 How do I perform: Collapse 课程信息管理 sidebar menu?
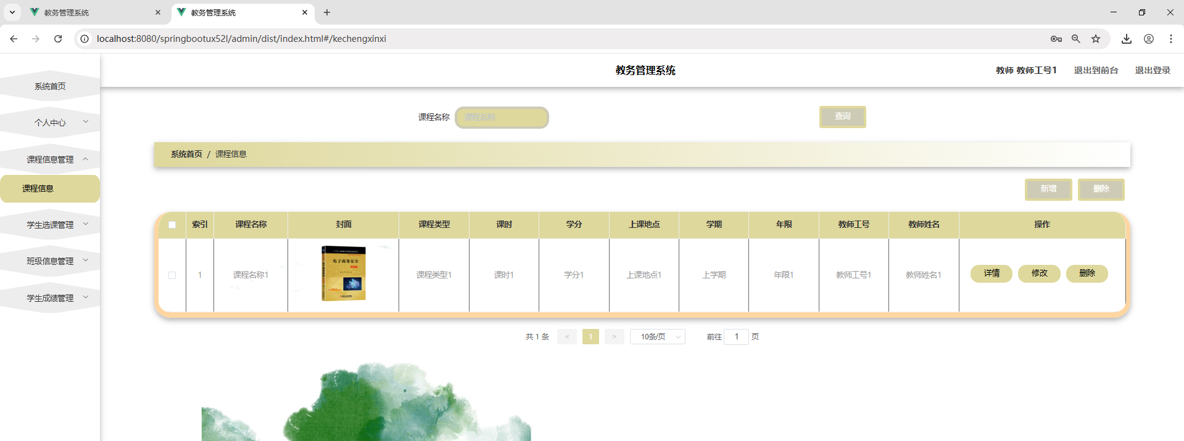pyautogui.click(x=50, y=160)
